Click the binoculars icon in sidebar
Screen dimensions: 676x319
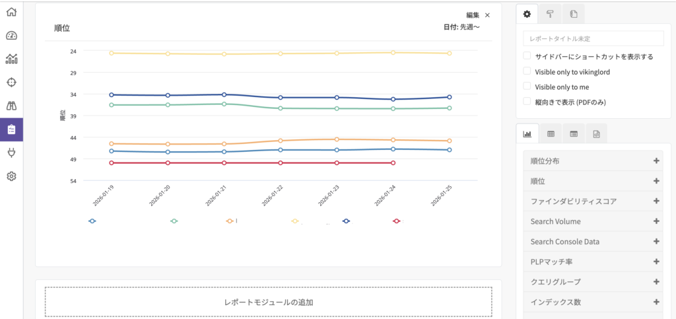pyautogui.click(x=11, y=106)
